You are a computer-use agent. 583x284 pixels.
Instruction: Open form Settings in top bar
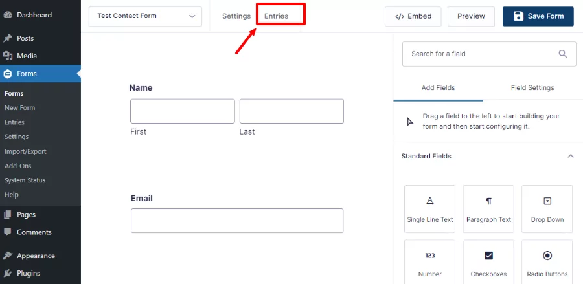pos(236,16)
